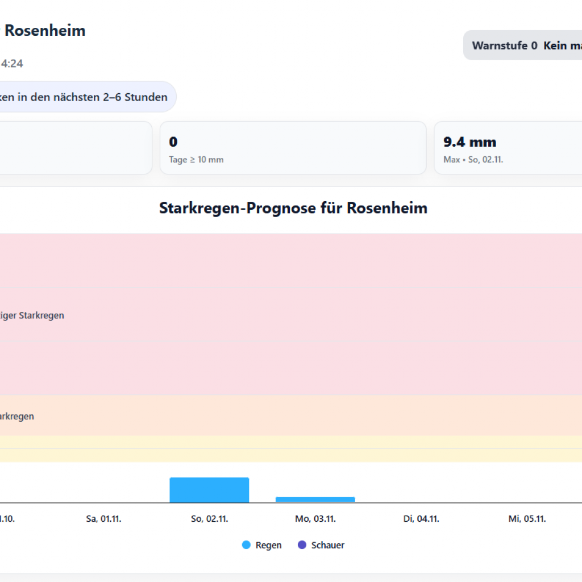Select the Mo, 03.11. axis label
The width and height of the screenshot is (582, 582).
[x=315, y=519]
